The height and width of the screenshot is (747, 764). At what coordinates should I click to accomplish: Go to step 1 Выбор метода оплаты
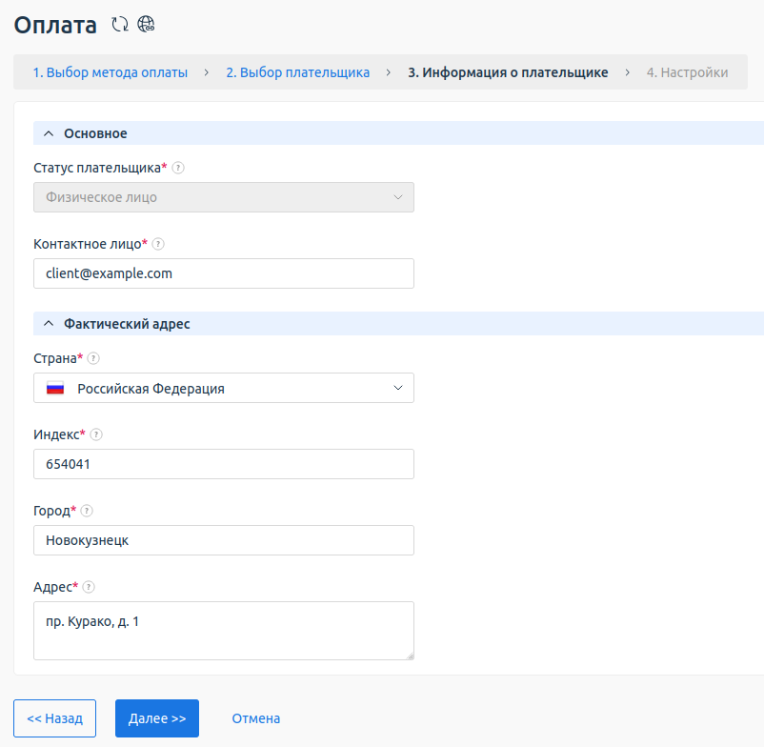pyautogui.click(x=111, y=72)
